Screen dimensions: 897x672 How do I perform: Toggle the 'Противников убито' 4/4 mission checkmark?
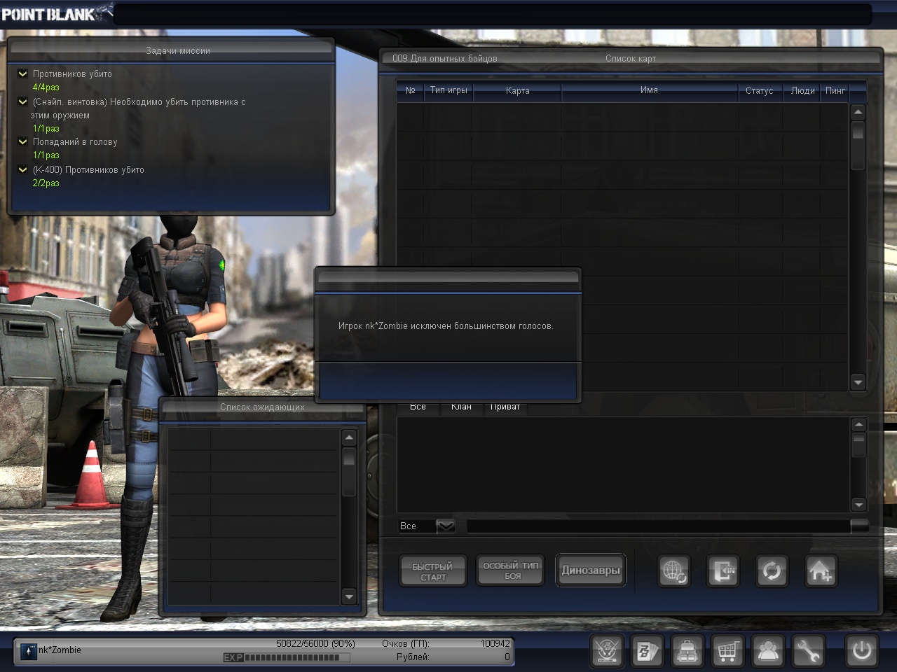click(22, 73)
